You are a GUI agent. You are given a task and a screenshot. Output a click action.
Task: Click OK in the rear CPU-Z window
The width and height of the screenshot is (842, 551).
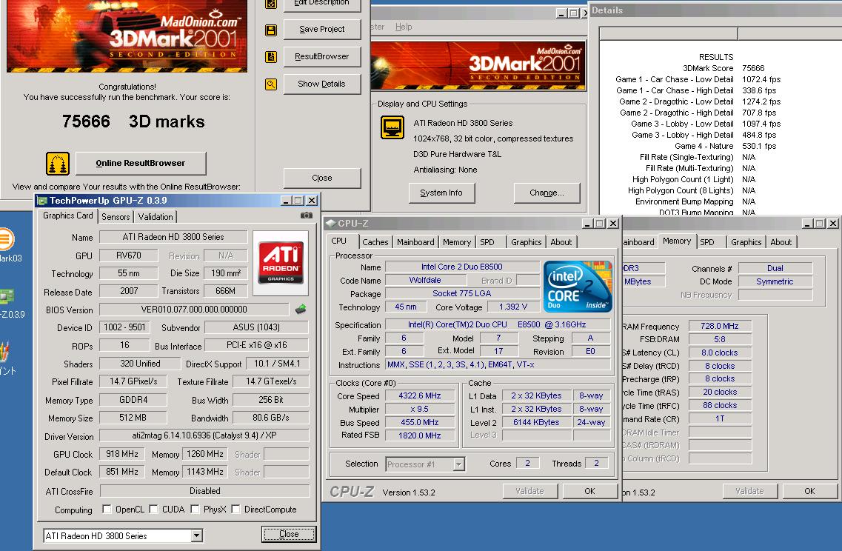click(x=809, y=491)
